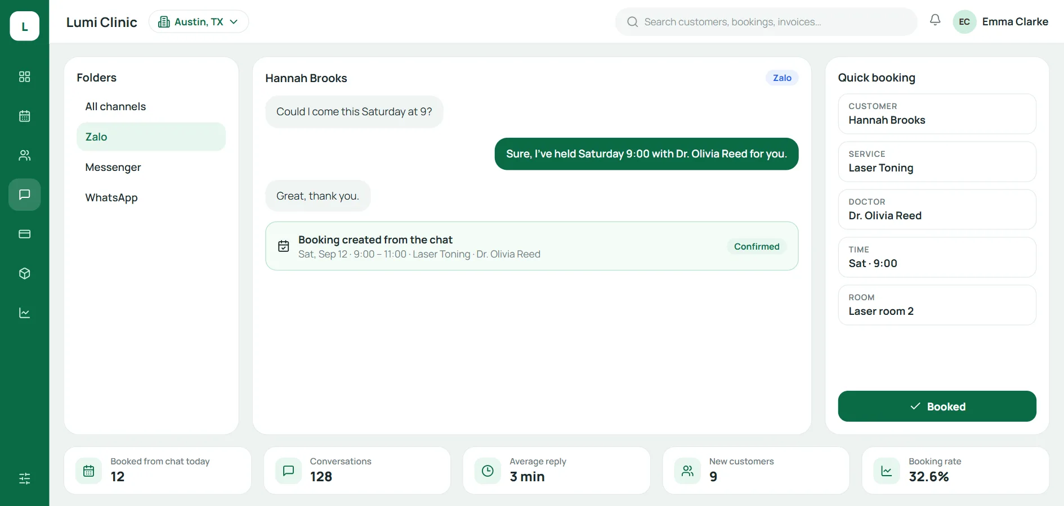Click the Confirmed status badge
Screen dimensions: 1064x506
[757, 246]
